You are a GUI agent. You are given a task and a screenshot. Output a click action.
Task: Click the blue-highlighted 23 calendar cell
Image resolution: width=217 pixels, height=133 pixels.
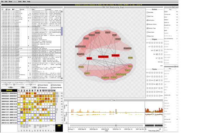point(21,112)
